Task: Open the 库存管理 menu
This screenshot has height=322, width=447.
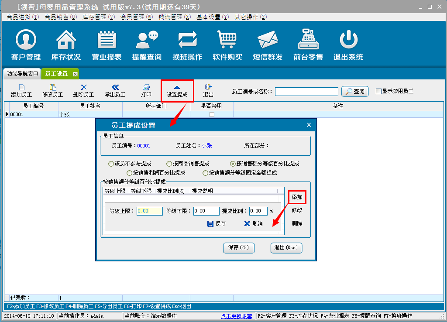Action: (x=99, y=17)
